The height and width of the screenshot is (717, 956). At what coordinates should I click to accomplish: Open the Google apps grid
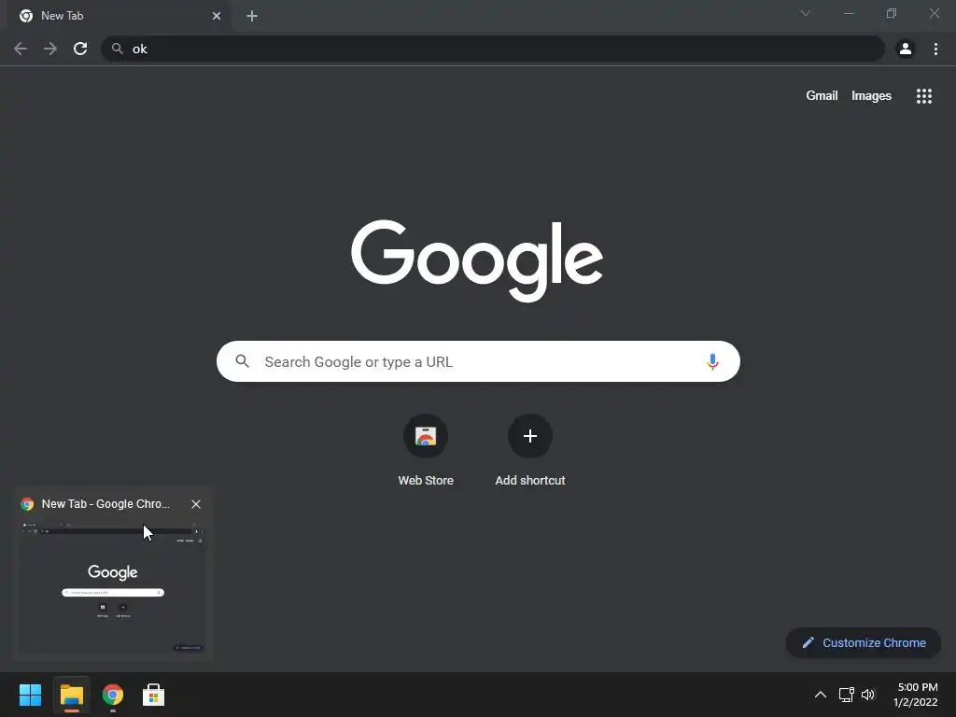[923, 96]
